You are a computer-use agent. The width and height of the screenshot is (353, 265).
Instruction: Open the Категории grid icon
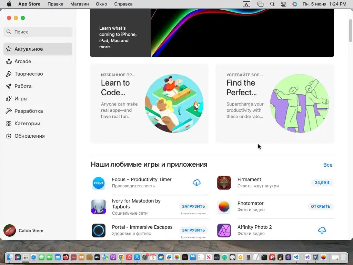[9, 124]
